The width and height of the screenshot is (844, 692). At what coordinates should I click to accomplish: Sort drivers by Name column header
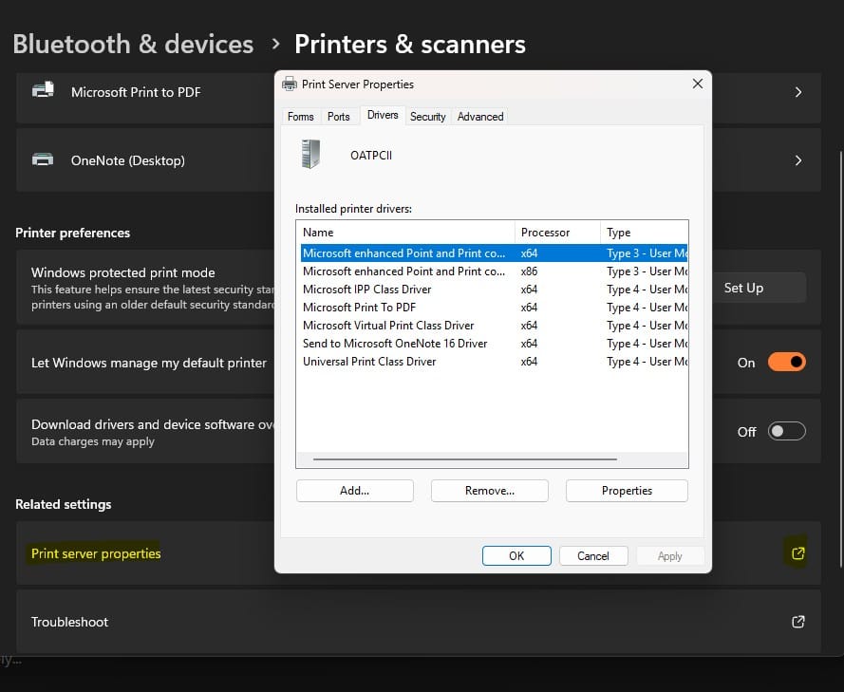[x=405, y=233]
